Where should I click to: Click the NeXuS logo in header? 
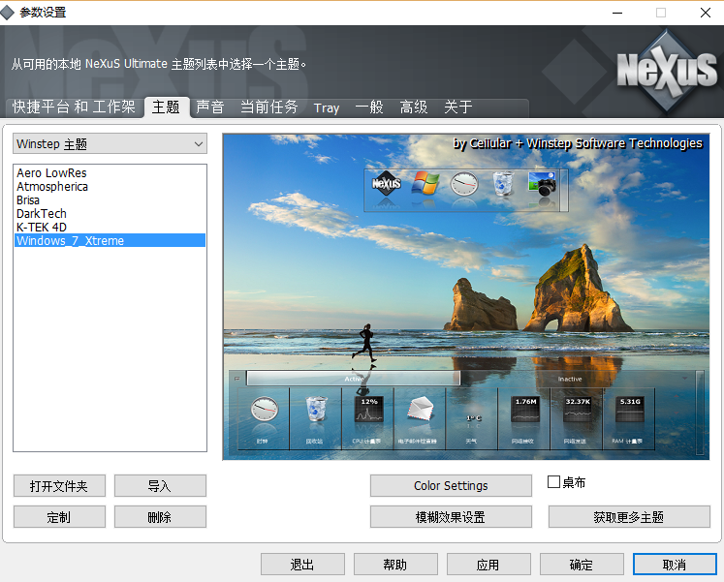pos(667,70)
